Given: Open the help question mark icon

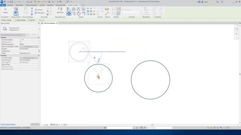Looking at the screenshot, I should [x=222, y=2].
